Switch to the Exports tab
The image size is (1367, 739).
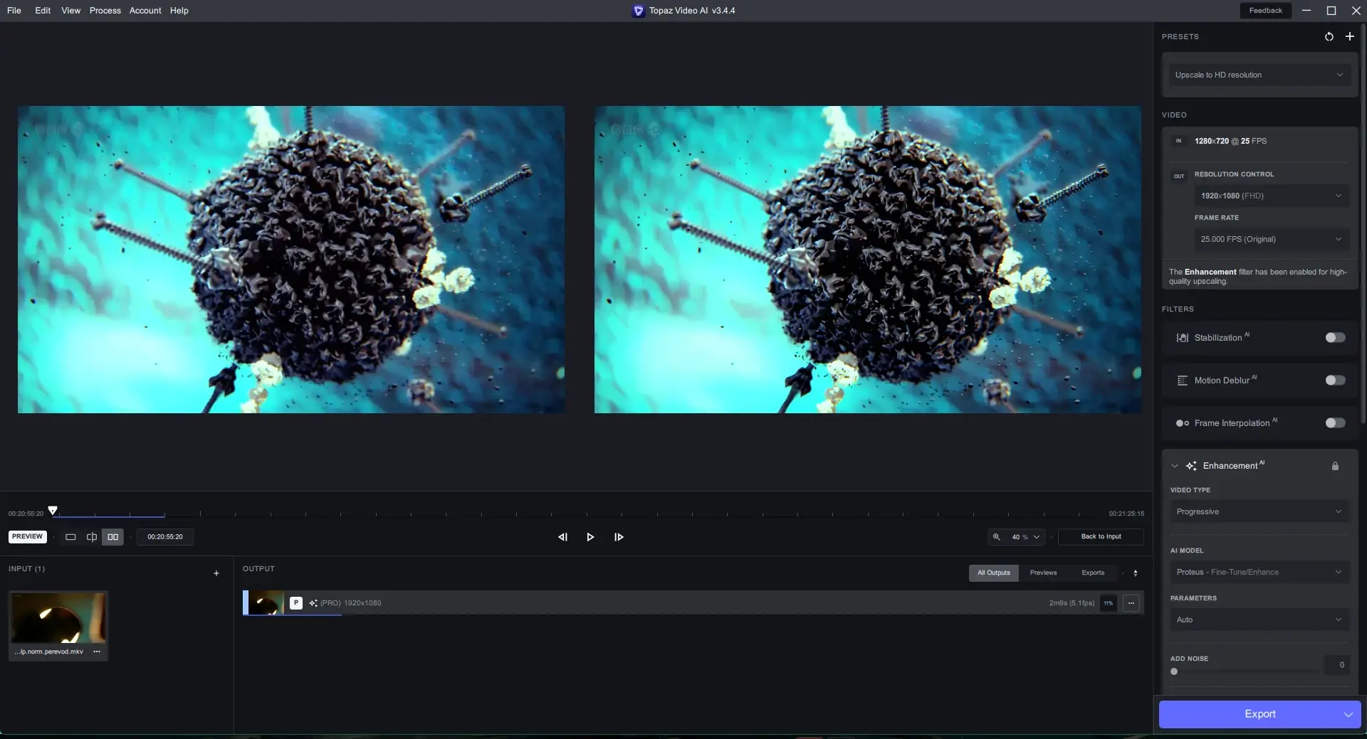[x=1092, y=573]
